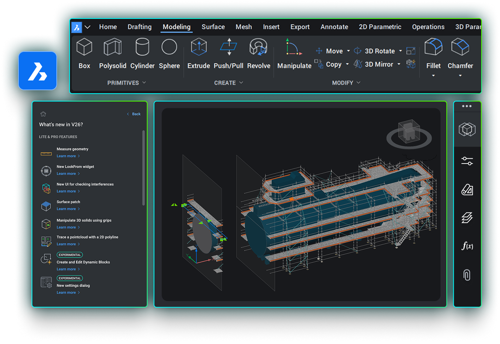This screenshot has width=500, height=344.
Task: Activate the Extrude tool
Action: click(x=198, y=47)
